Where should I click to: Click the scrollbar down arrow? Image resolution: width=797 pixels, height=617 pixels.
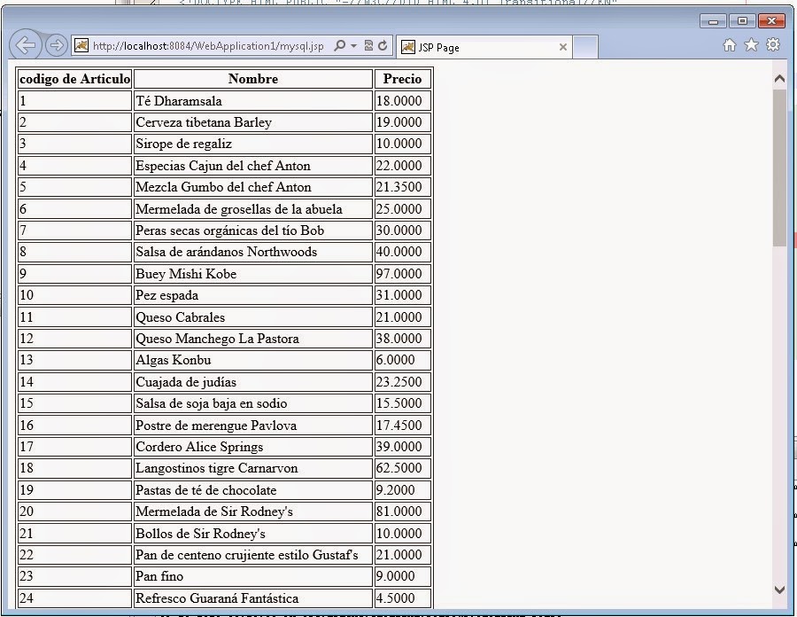[779, 589]
